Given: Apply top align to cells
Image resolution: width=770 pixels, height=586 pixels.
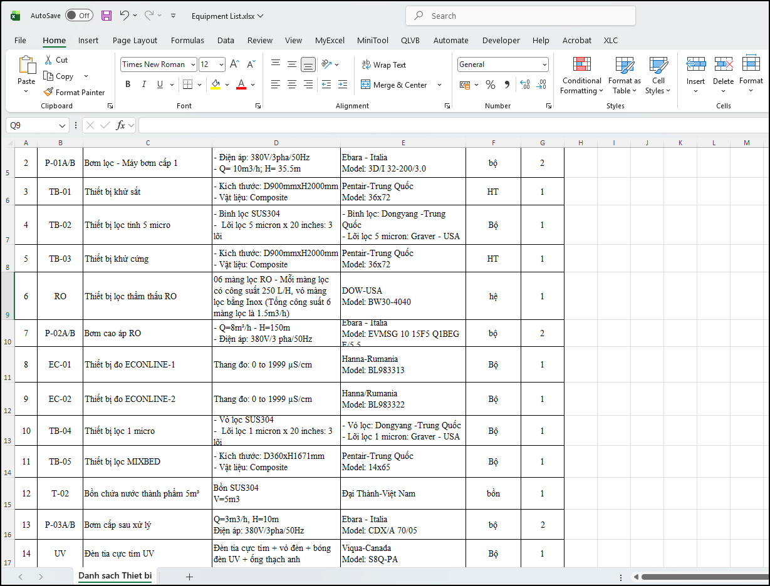Looking at the screenshot, I should pyautogui.click(x=275, y=64).
